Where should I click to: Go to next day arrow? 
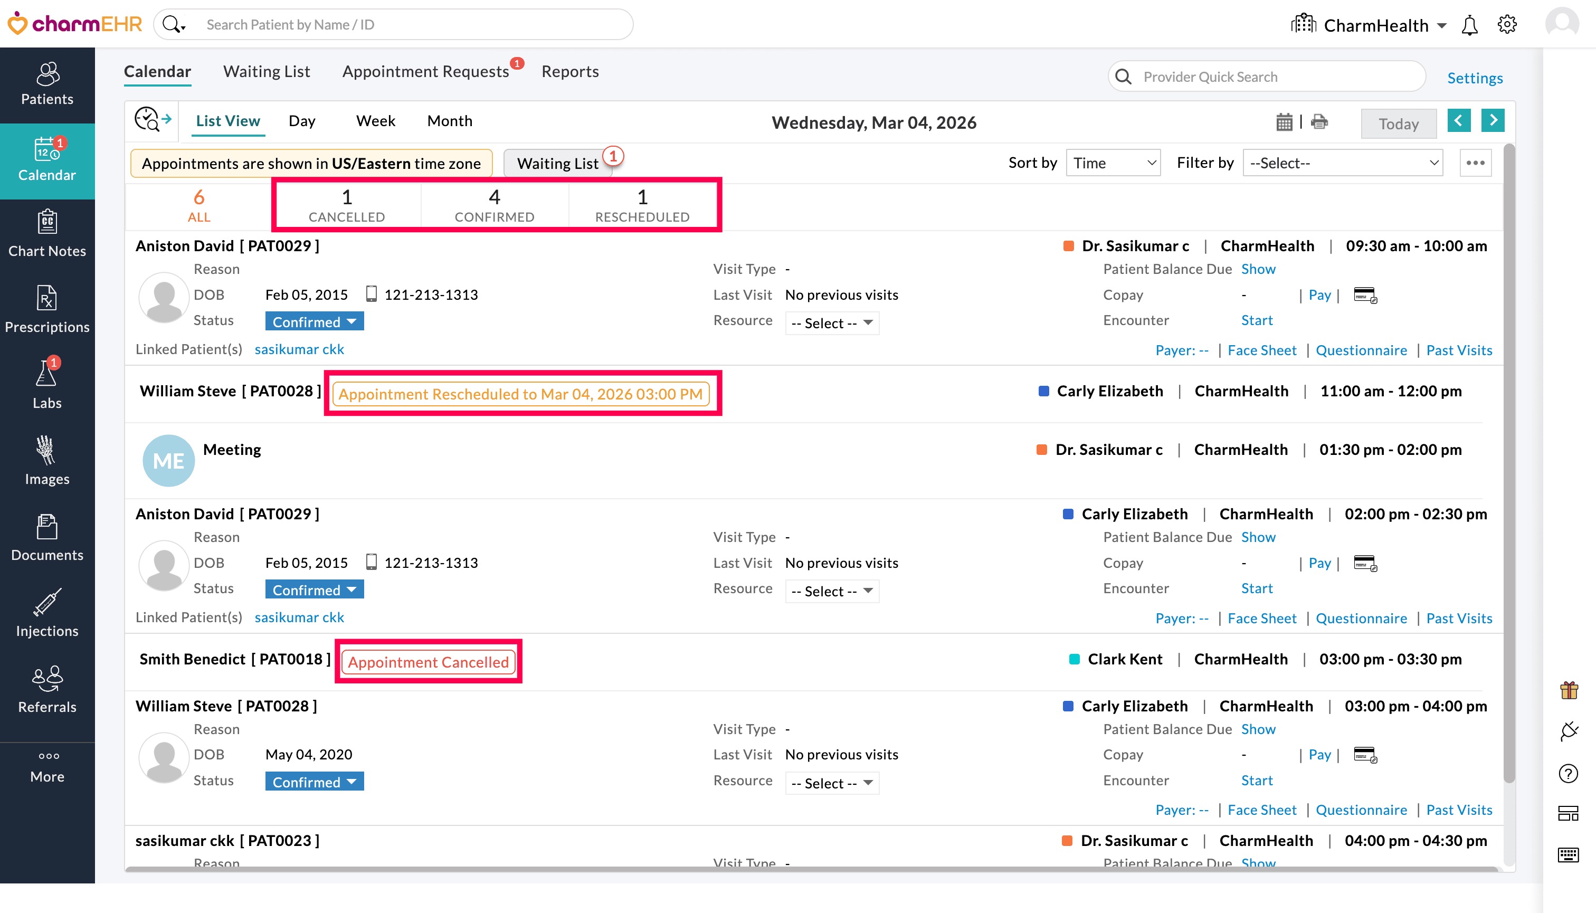click(1493, 120)
